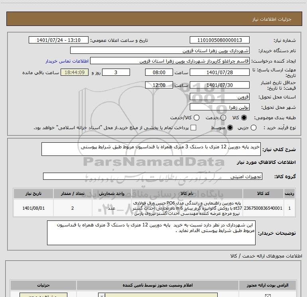Click the buyer notes text area
The height and width of the screenshot is (297, 307).
(151, 233)
